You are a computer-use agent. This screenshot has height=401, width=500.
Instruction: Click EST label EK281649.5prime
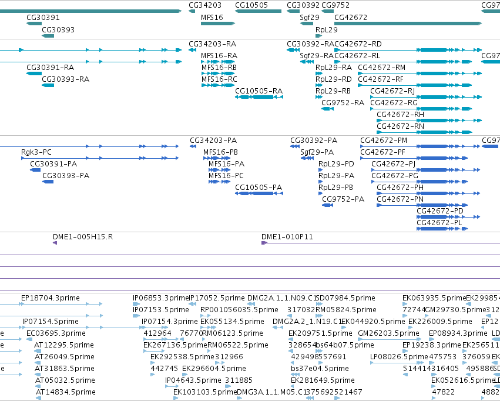(x=323, y=380)
